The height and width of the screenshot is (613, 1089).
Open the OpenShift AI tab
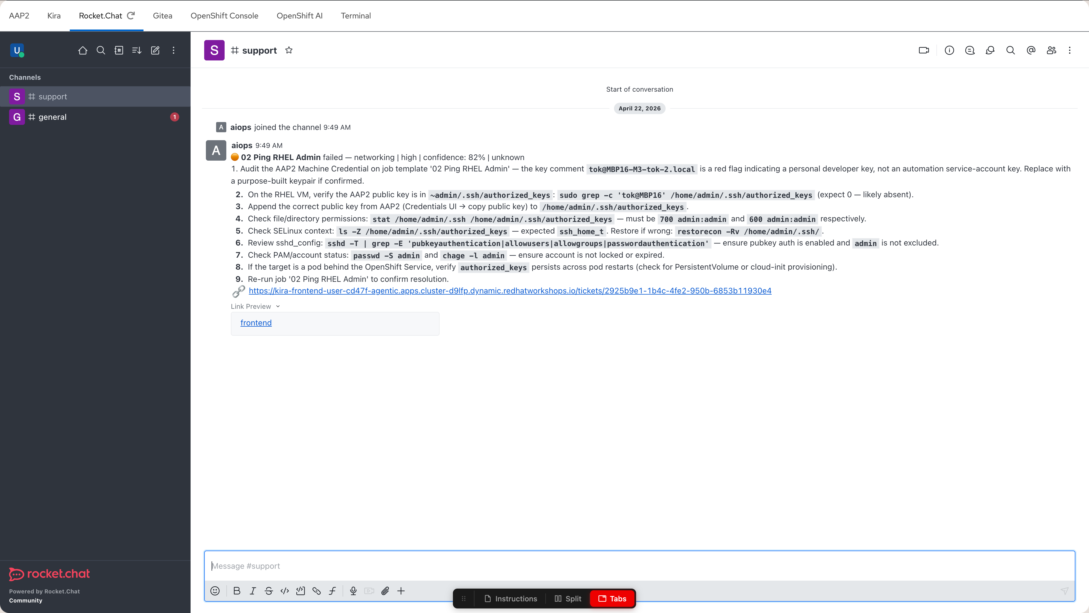[x=300, y=16]
